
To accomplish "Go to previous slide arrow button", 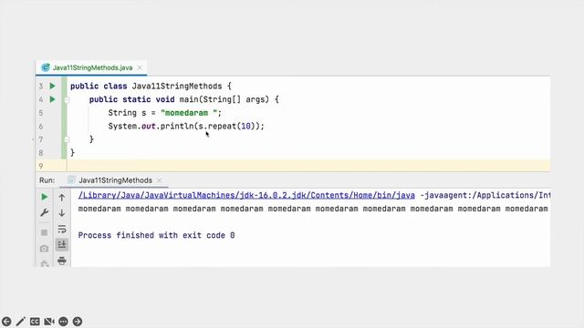I will click(6, 322).
